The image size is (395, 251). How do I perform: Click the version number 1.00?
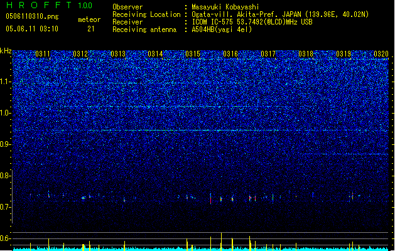[85, 6]
